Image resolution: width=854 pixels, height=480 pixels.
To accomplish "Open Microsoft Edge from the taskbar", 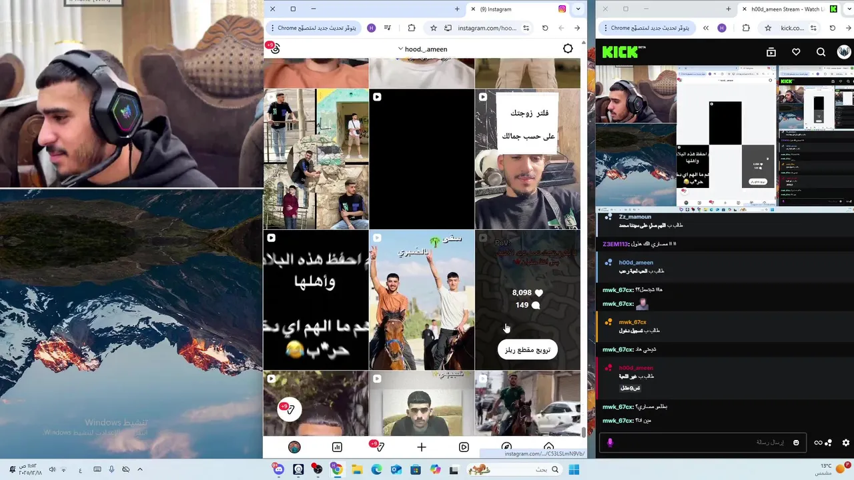I will pos(376,470).
